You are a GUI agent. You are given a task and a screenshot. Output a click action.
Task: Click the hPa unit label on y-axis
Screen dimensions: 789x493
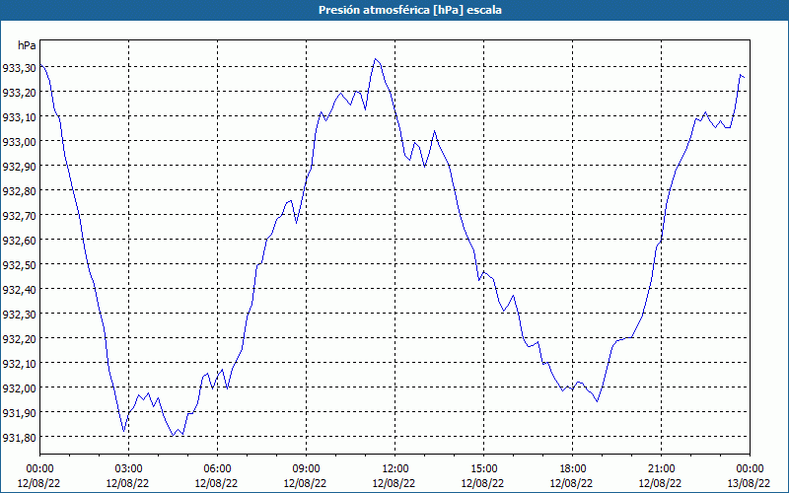(27, 45)
